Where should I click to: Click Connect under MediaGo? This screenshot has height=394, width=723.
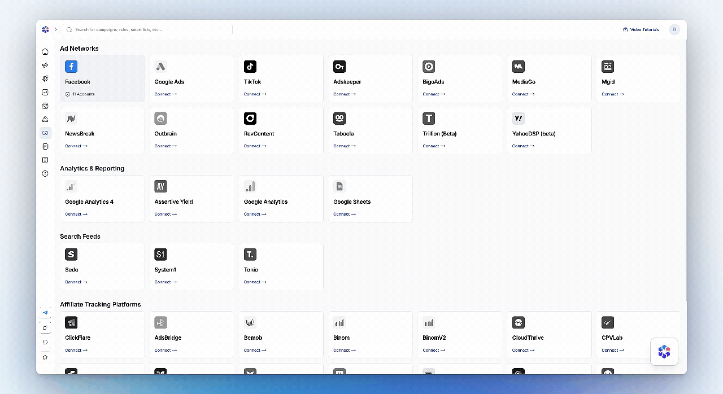tap(524, 94)
